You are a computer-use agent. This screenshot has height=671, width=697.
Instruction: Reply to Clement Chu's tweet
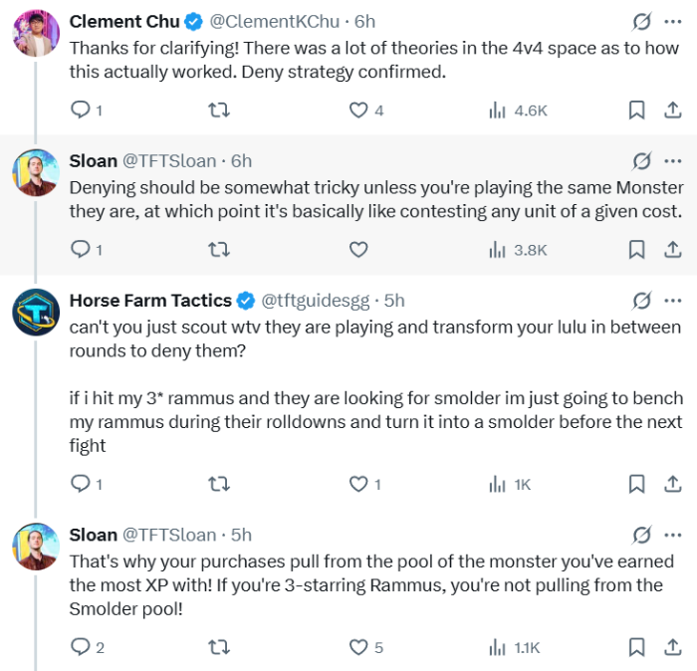81,111
